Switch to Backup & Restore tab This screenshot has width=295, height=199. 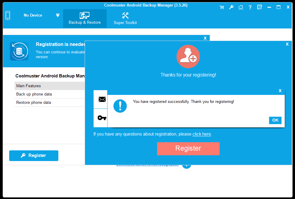tap(85, 18)
